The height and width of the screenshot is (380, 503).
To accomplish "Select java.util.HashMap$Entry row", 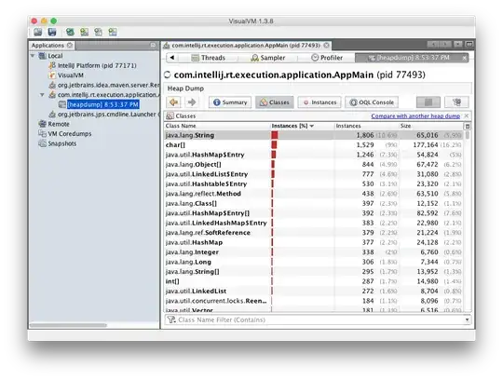I will click(x=313, y=155).
